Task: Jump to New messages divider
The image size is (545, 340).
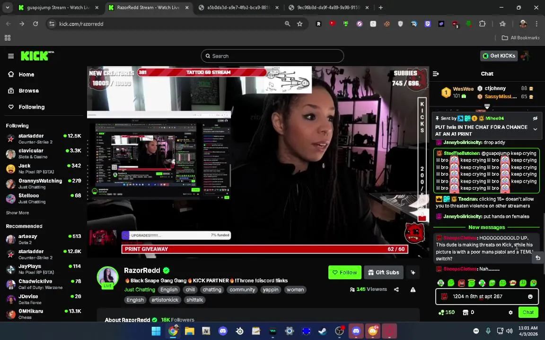Action: 487,227
